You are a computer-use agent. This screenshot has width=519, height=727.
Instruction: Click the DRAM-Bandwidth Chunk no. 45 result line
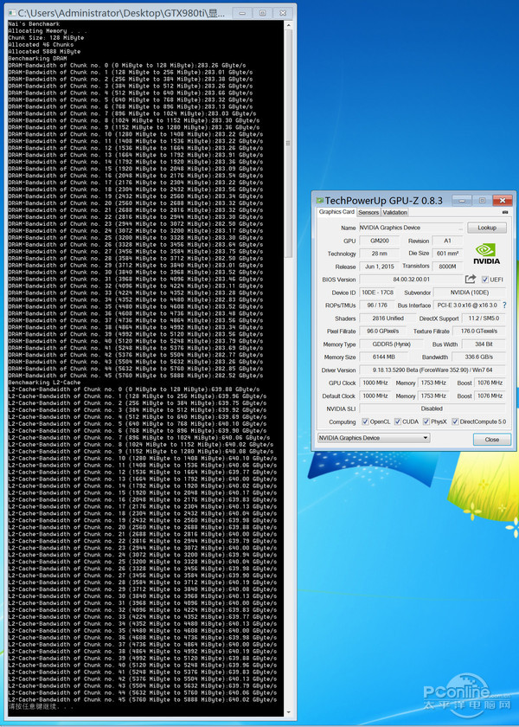(136, 376)
